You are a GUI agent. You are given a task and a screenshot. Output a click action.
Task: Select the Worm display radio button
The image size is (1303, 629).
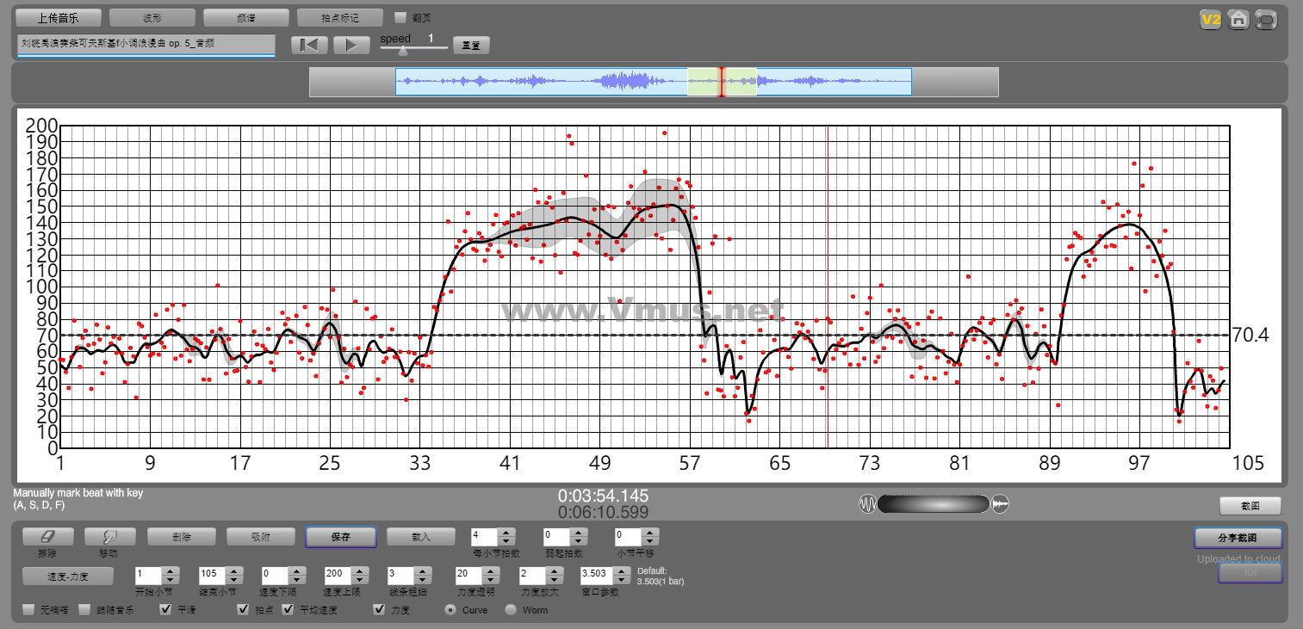pos(511,610)
